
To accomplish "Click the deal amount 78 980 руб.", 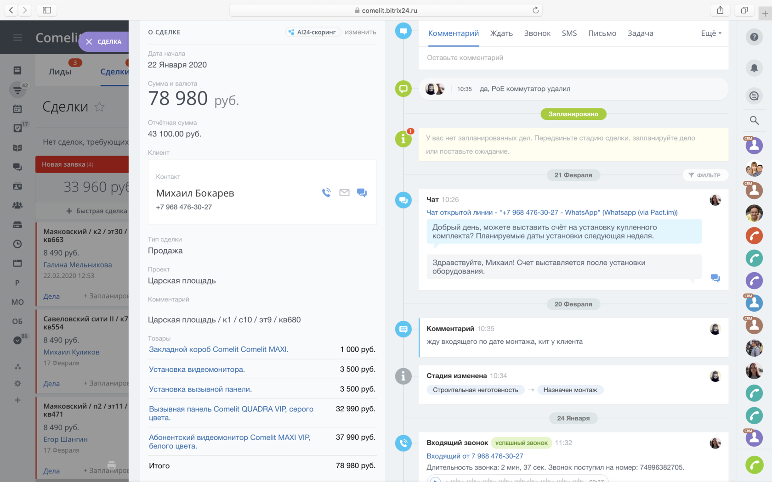I will 193,99.
